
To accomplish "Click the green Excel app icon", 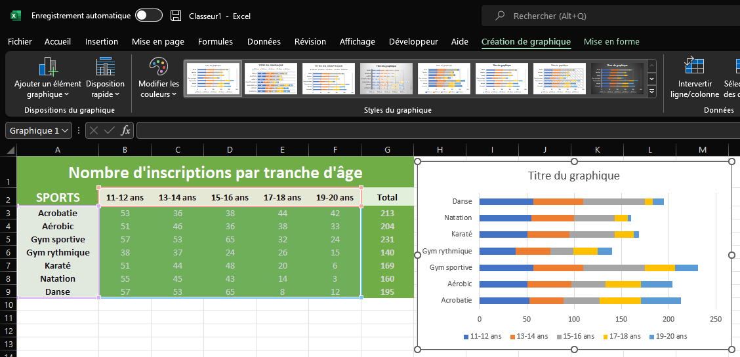I will pos(16,16).
